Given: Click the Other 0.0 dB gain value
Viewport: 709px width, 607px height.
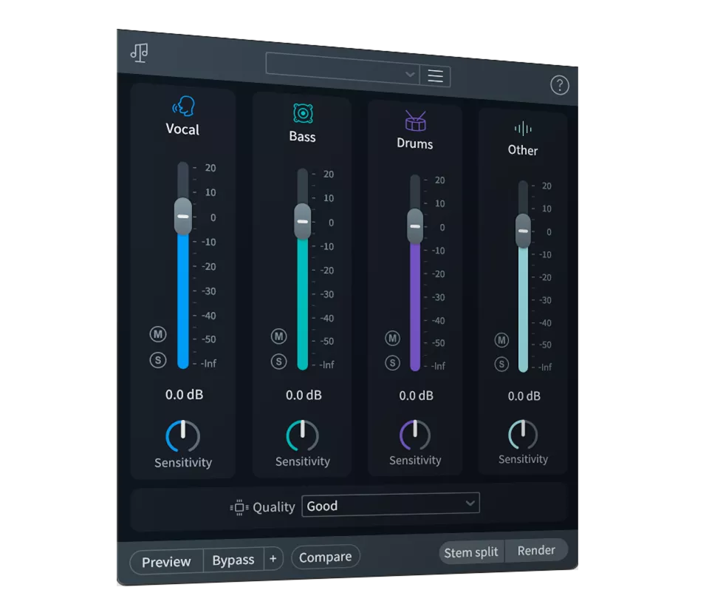Looking at the screenshot, I should tap(524, 396).
